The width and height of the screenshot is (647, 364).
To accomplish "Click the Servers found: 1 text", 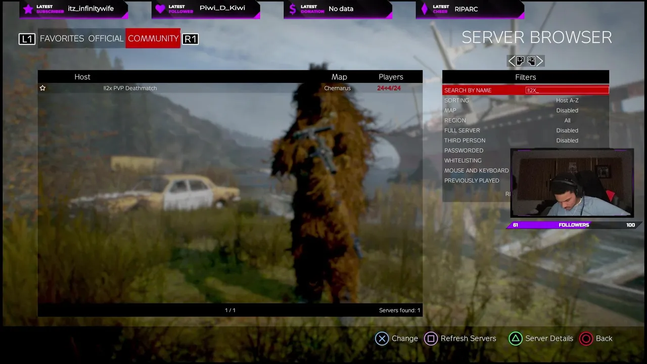I will pyautogui.click(x=399, y=310).
